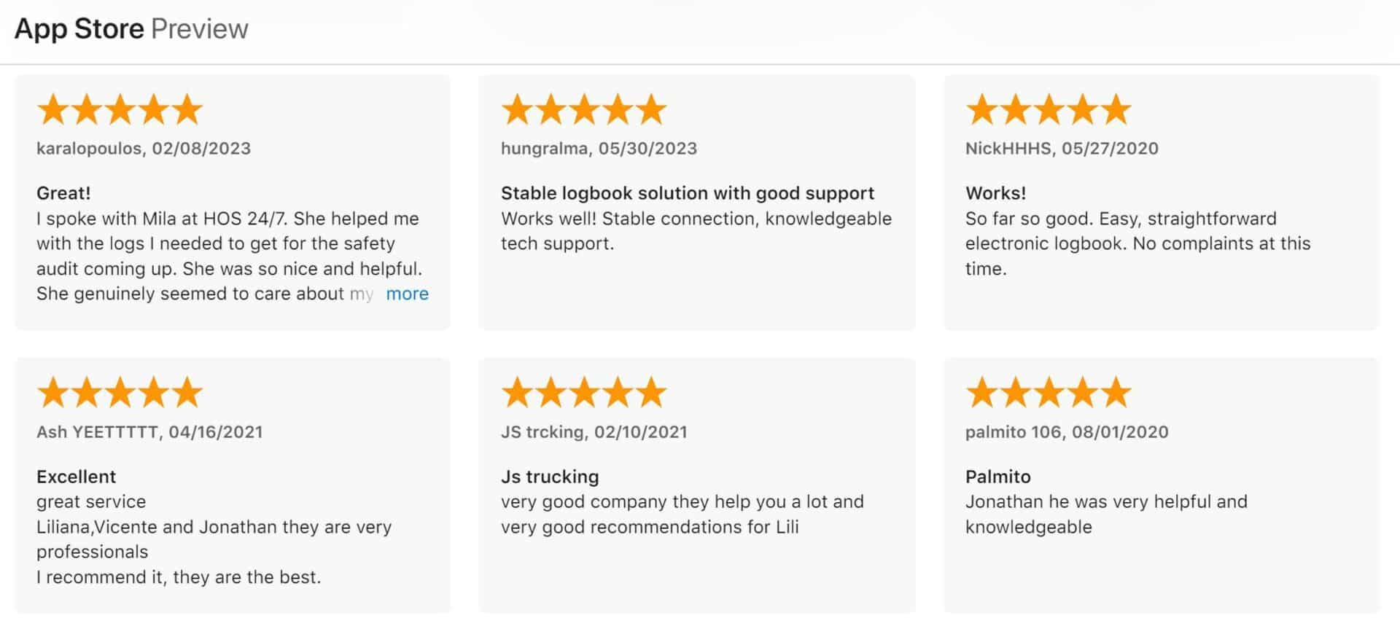Select the "Stable logbook solution with good support" title

(687, 193)
